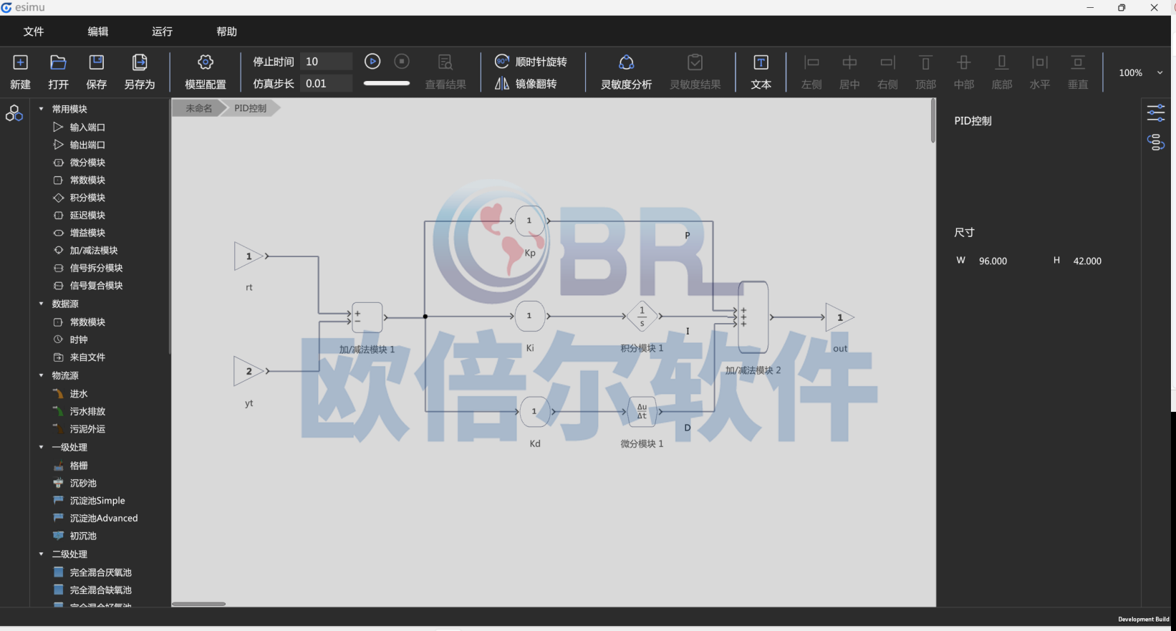Image resolution: width=1176 pixels, height=631 pixels.
Task: Click the 停止时间 input field
Action: pyautogui.click(x=327, y=62)
